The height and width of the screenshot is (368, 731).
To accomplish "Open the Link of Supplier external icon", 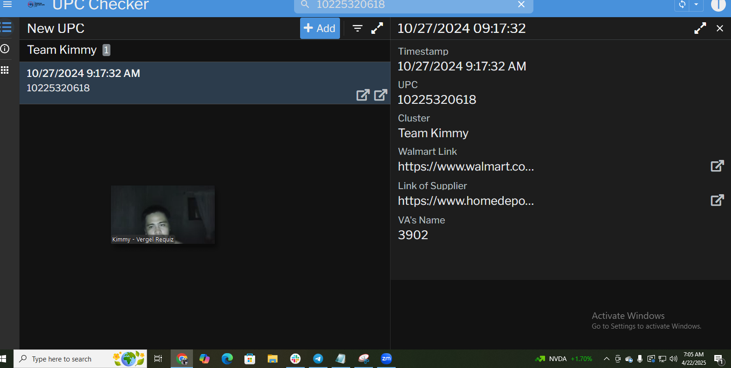I will pyautogui.click(x=717, y=200).
